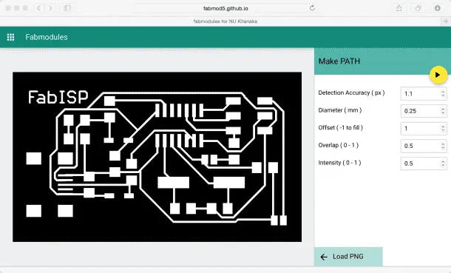Click the Diameter ( mm ) label
Viewport: 451px width, 273px height.
[x=340, y=110]
